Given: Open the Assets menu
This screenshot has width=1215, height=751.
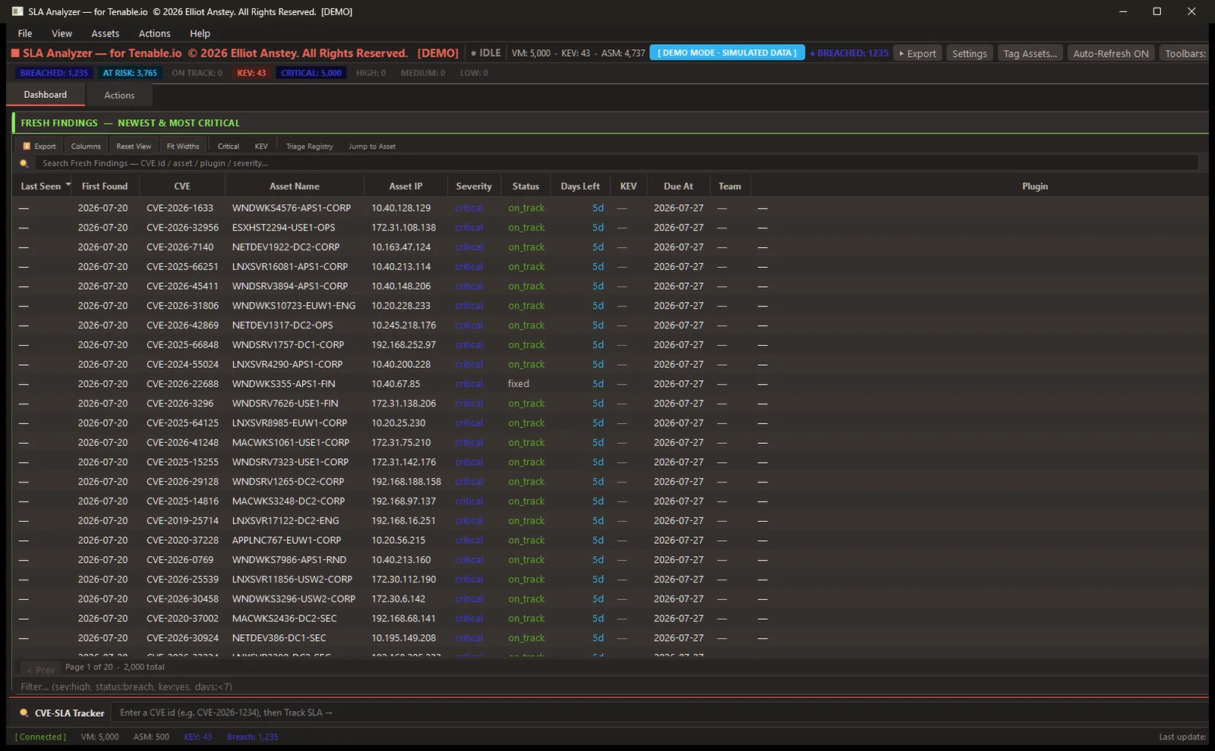Looking at the screenshot, I should (106, 33).
